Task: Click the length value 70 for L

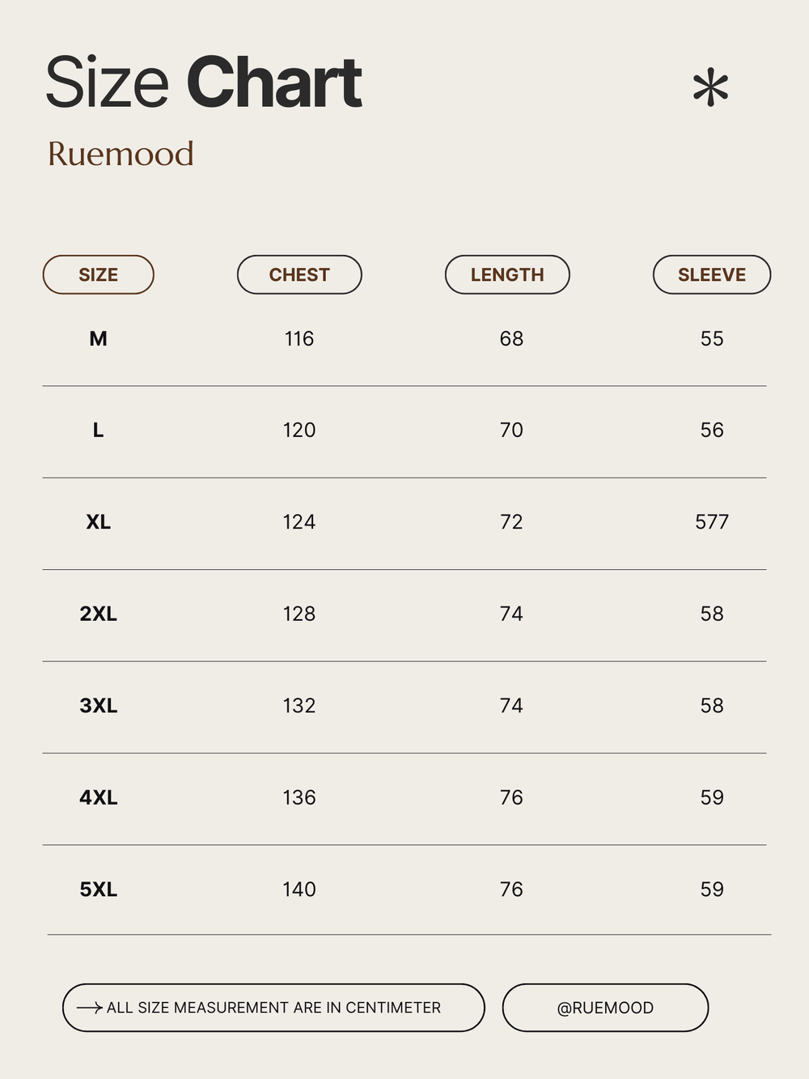Action: click(x=511, y=430)
